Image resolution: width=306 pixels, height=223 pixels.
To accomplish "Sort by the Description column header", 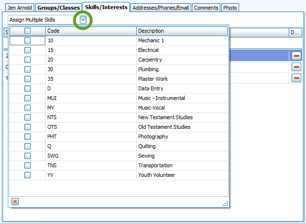I will pyautogui.click(x=181, y=31).
